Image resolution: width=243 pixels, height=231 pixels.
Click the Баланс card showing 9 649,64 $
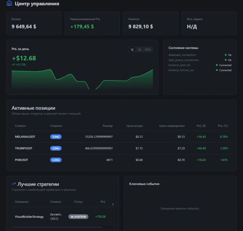[x=34, y=23]
